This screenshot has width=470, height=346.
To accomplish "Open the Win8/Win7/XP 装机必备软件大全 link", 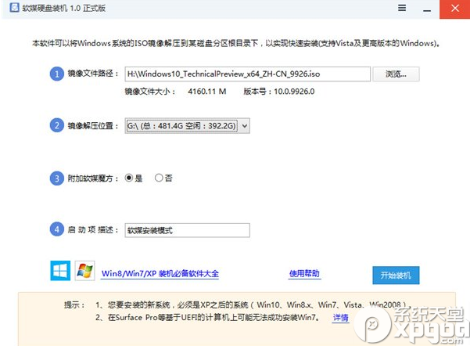I will 160,274.
